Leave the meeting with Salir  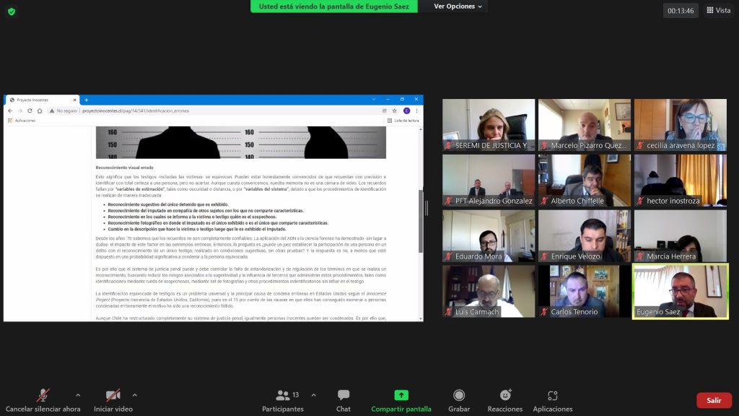714,400
